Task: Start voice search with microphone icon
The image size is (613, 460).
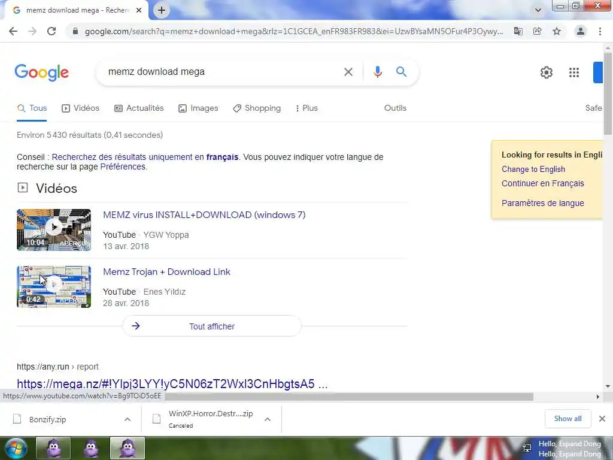Action: [x=377, y=72]
